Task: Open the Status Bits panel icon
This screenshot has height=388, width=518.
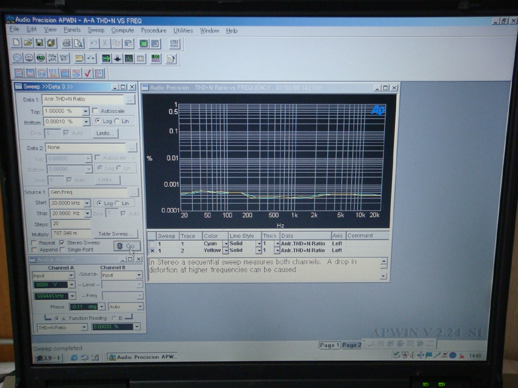Action: click(64, 58)
